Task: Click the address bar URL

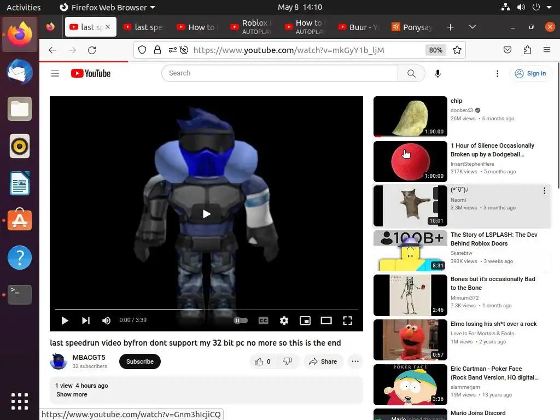Action: tap(289, 50)
